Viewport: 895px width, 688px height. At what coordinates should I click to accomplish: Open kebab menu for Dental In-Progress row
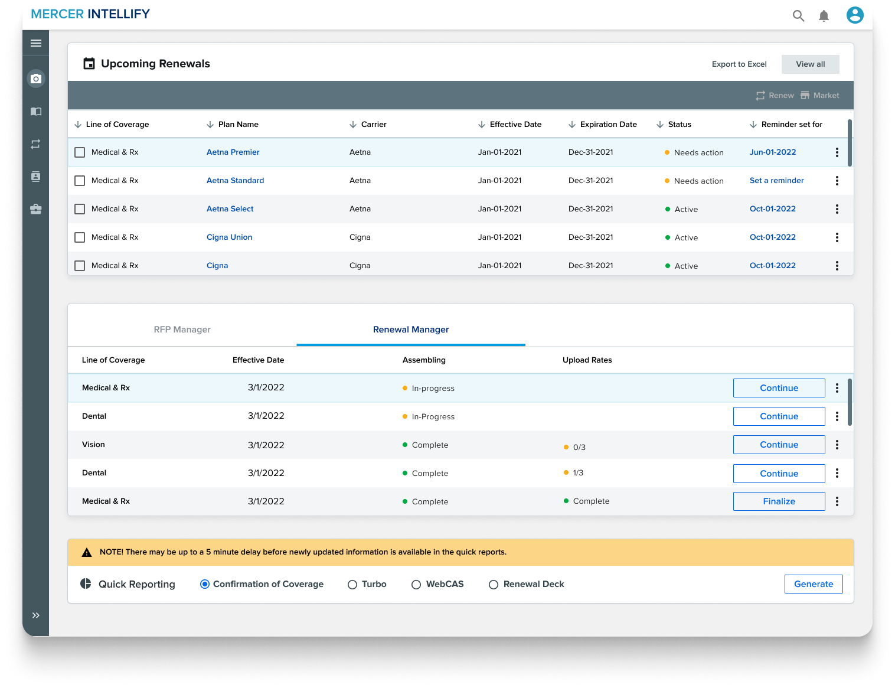pyautogui.click(x=837, y=416)
